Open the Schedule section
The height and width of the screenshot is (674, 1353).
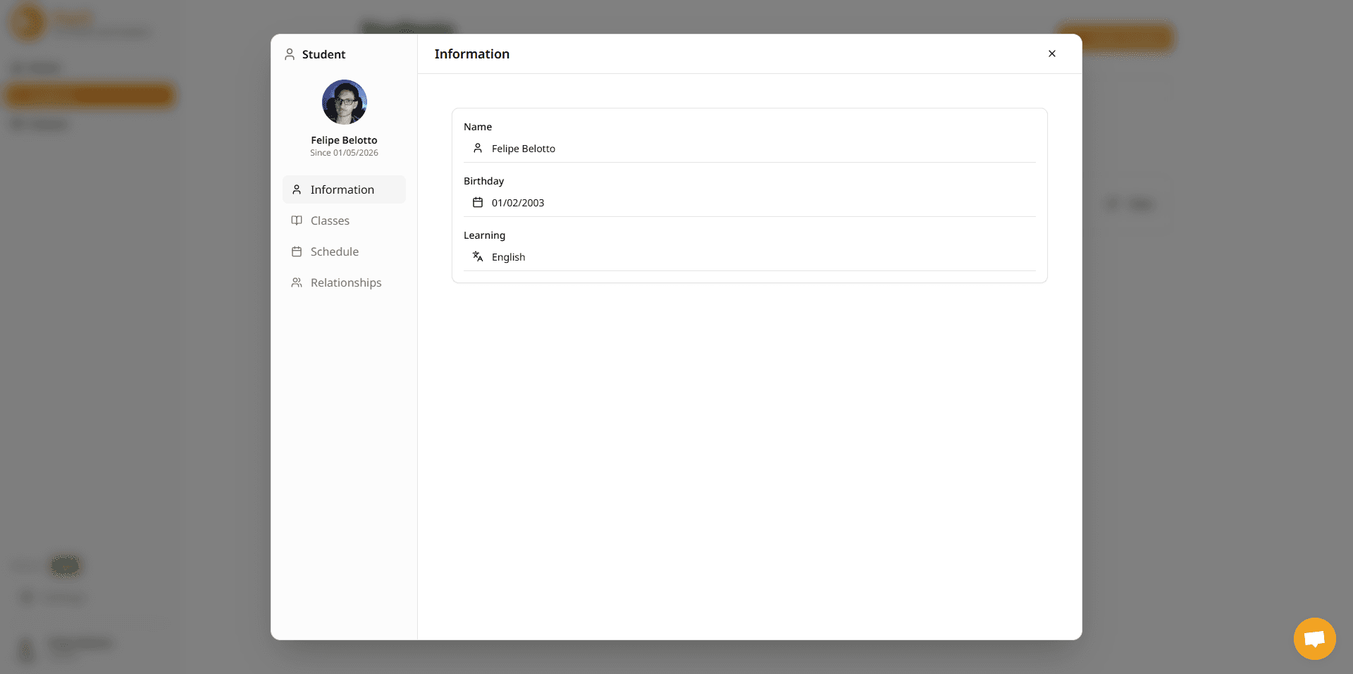(344, 251)
